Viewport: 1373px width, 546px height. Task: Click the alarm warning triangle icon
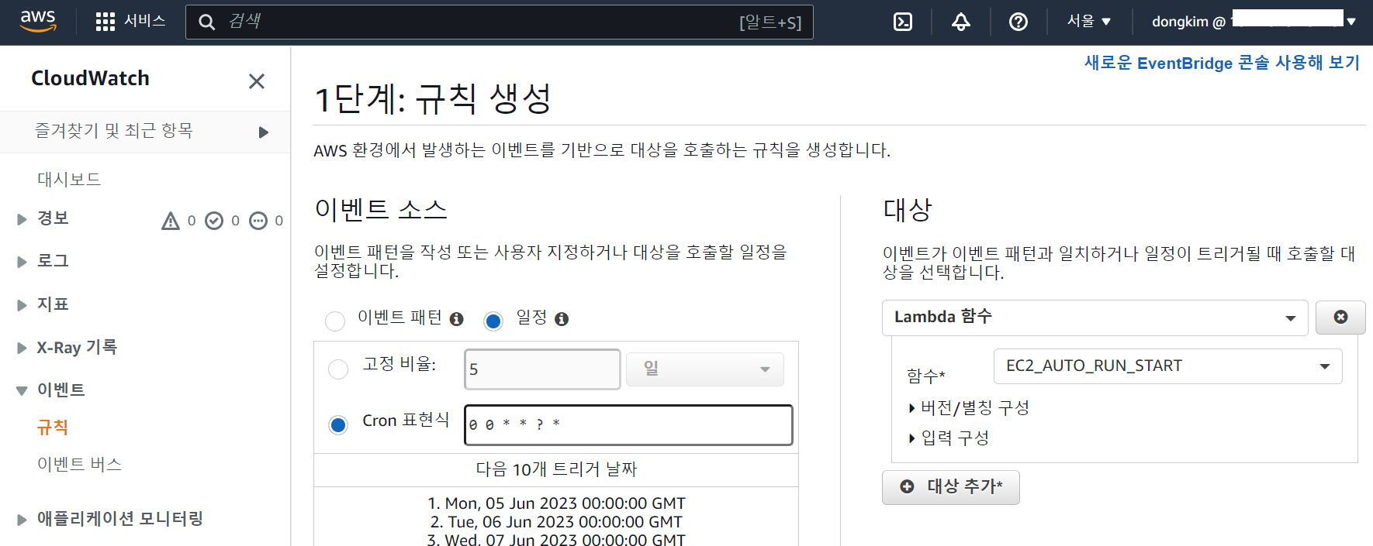[170, 221]
